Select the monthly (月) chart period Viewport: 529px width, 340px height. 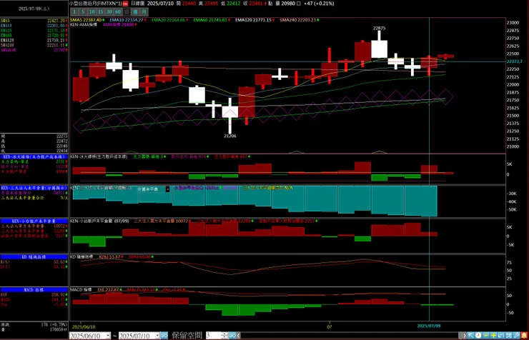[144, 12]
